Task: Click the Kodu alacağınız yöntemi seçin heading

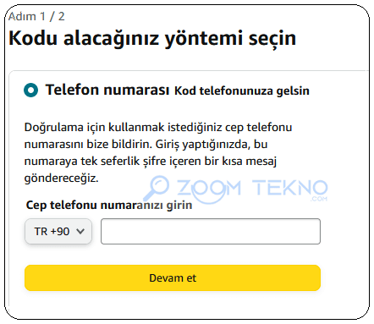Action: coord(152,38)
